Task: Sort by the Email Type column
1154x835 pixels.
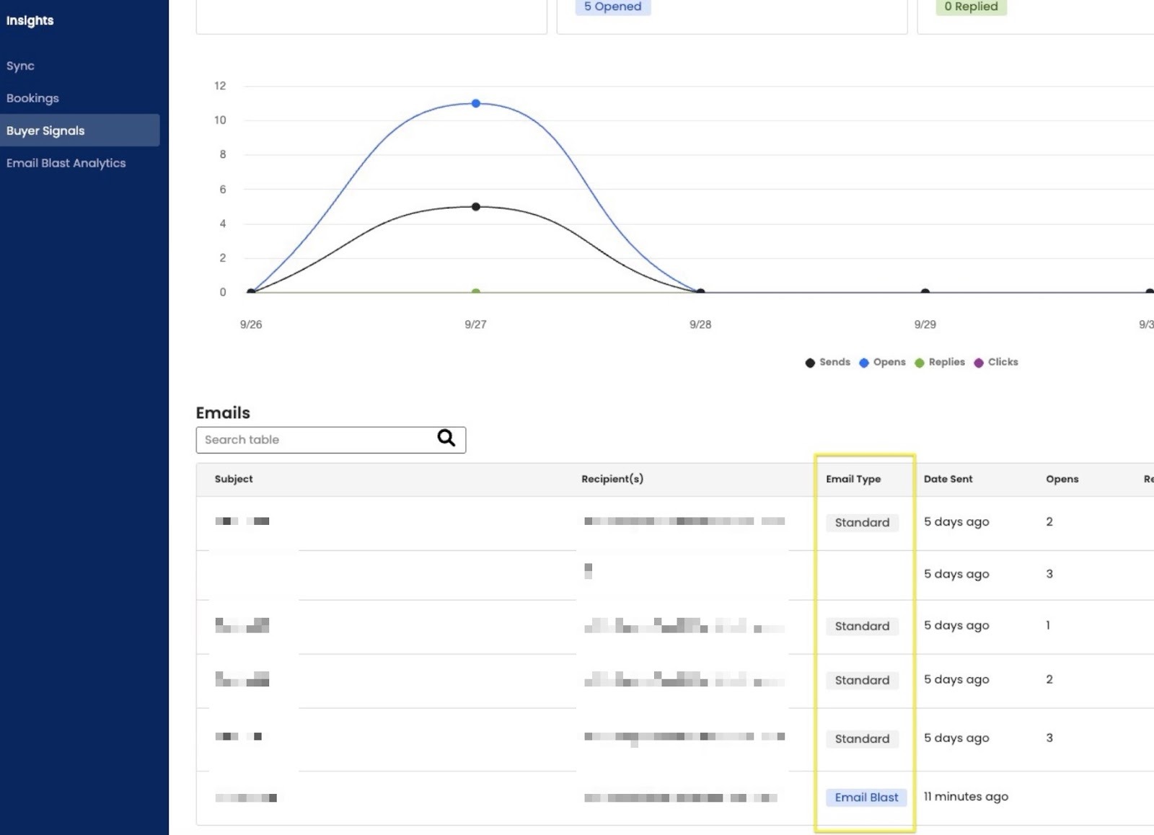Action: [x=853, y=479]
